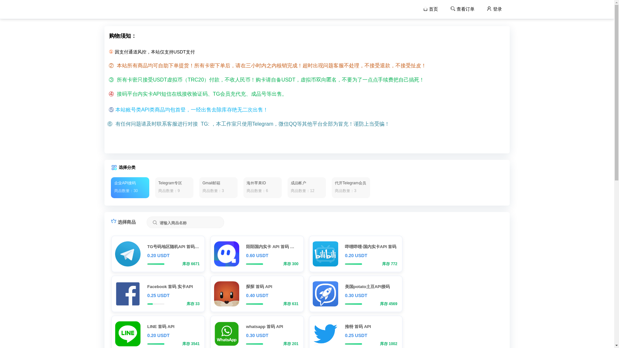Select the 海外苹果ID category
Viewport: 619px width, 348px height.
click(x=262, y=188)
